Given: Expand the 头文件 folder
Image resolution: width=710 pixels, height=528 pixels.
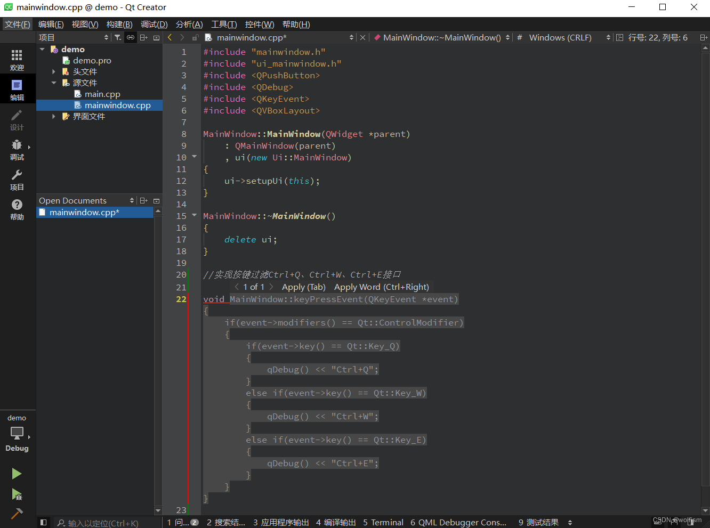Looking at the screenshot, I should pyautogui.click(x=54, y=71).
